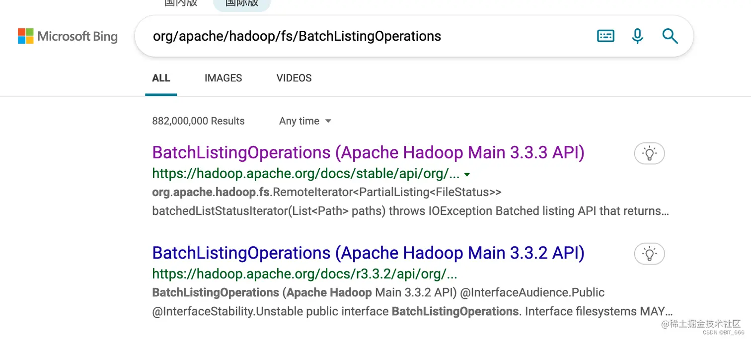Click the @InterfaceAudience.Public snippet line
Viewport: 751px width, 339px height.
(378, 293)
